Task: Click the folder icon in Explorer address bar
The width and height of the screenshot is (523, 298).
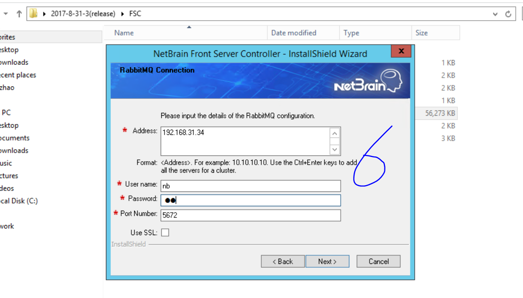Action: click(x=33, y=13)
